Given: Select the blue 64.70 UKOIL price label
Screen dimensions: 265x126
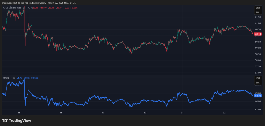Looking at the screenshot, I should click(258, 96).
